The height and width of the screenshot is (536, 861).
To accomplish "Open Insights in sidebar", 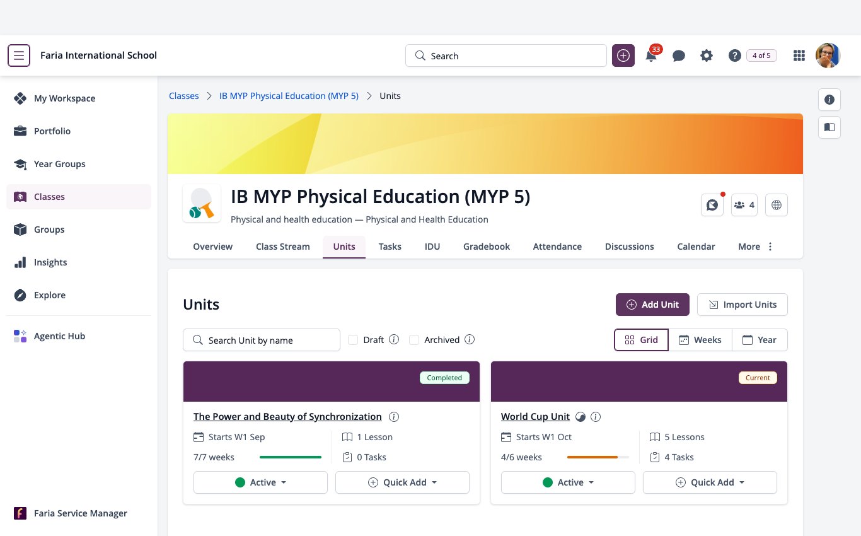I will coord(79,262).
